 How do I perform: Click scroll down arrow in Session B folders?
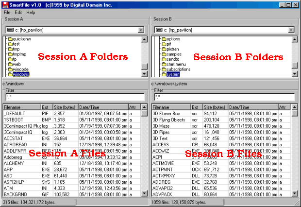tap(295, 74)
